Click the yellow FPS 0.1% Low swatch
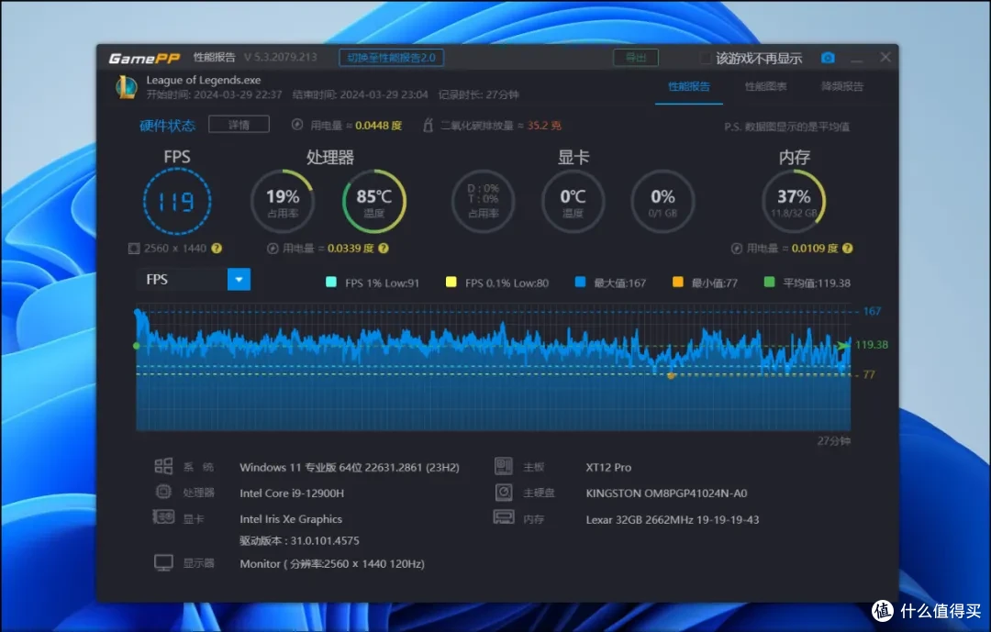 (x=451, y=282)
